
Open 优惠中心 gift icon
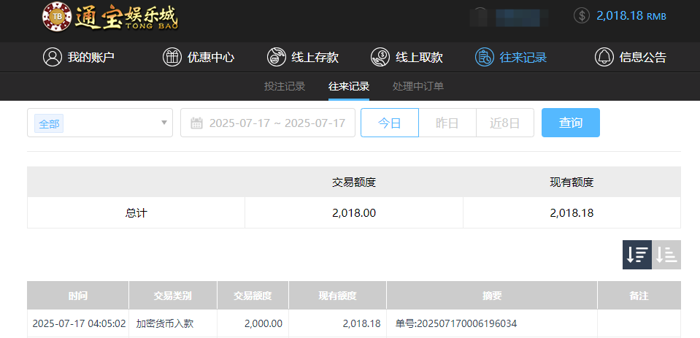pos(172,57)
